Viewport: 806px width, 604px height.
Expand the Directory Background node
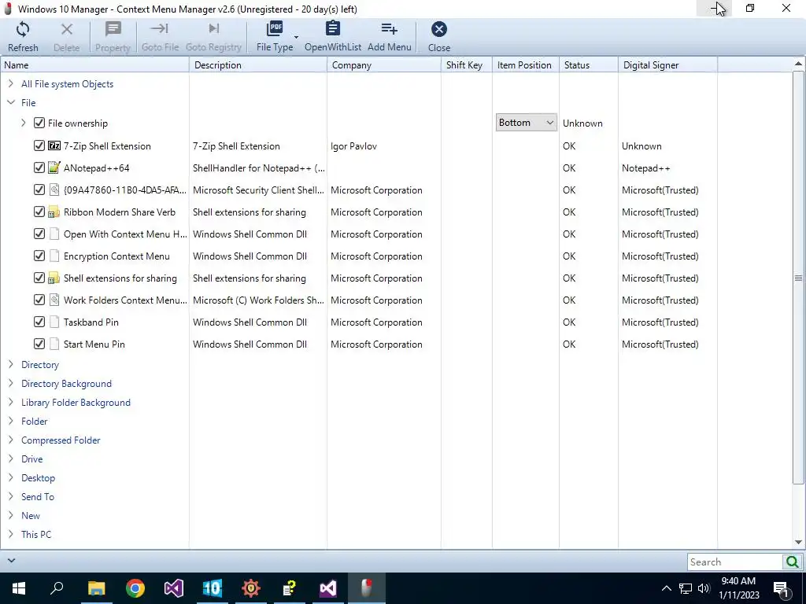pyautogui.click(x=11, y=384)
